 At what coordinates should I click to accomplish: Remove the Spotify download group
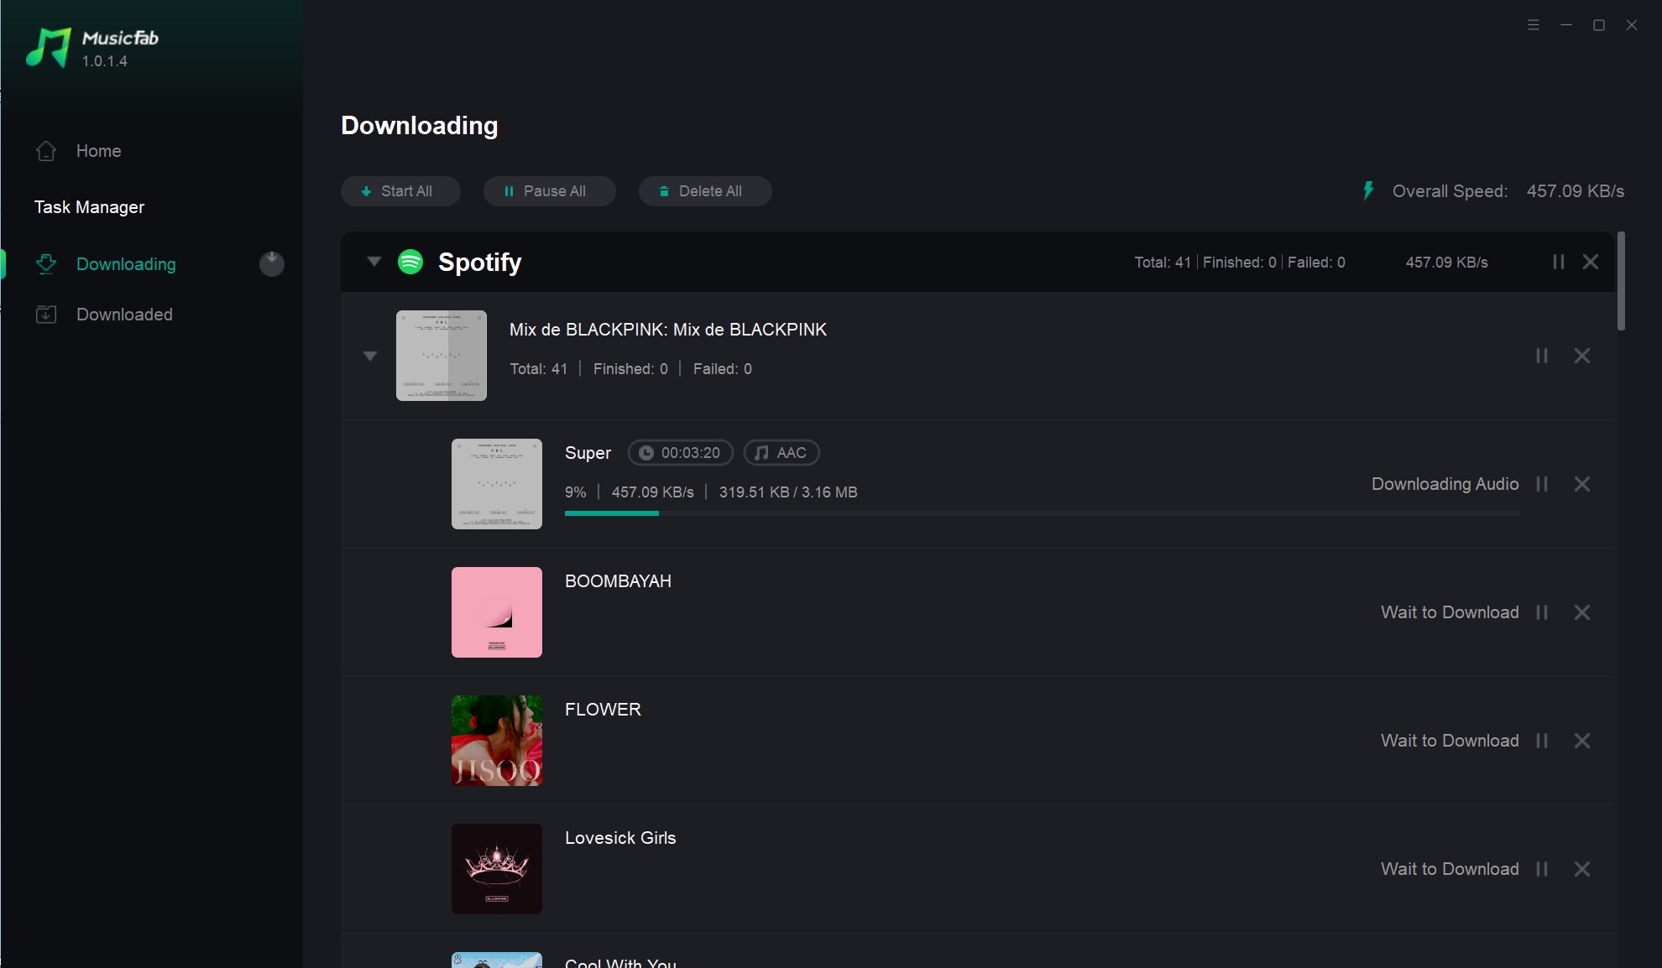[x=1591, y=262]
